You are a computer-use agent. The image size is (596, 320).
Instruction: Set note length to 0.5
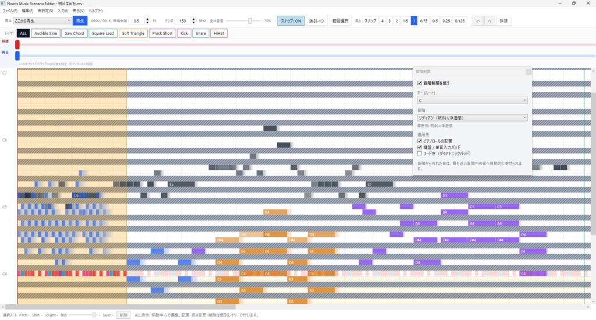435,21
